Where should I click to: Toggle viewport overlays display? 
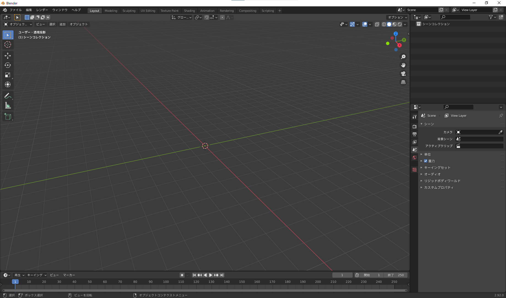click(x=365, y=24)
